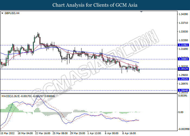Click the -0.003998 MACD scale value
Viewport: 190px width, 136px height.
click(184, 129)
